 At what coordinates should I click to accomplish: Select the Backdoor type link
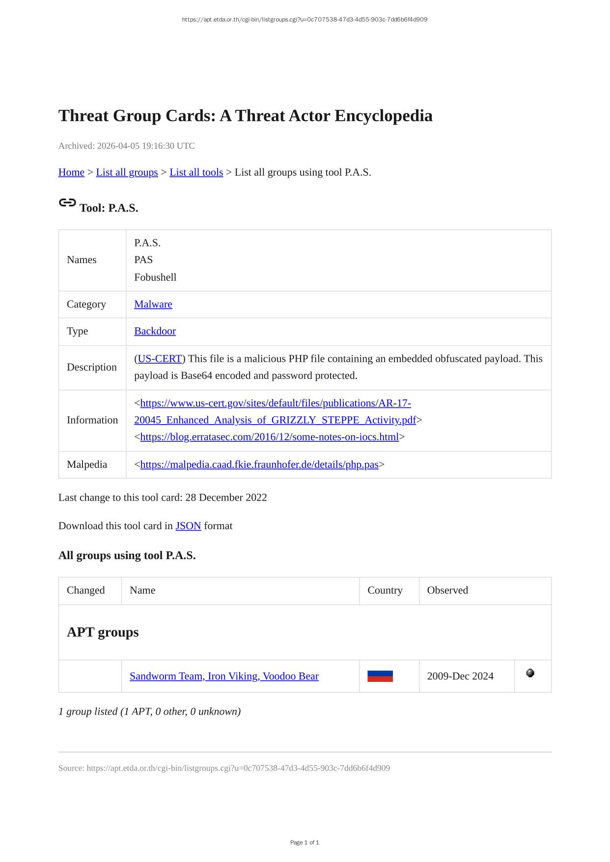(x=155, y=331)
